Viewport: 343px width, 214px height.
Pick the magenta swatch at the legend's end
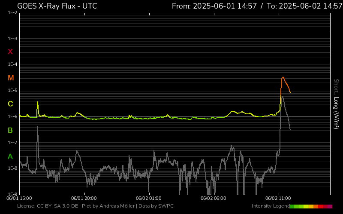click(330, 206)
